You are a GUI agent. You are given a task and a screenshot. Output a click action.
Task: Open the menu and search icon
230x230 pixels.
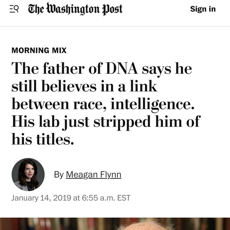(x=14, y=9)
